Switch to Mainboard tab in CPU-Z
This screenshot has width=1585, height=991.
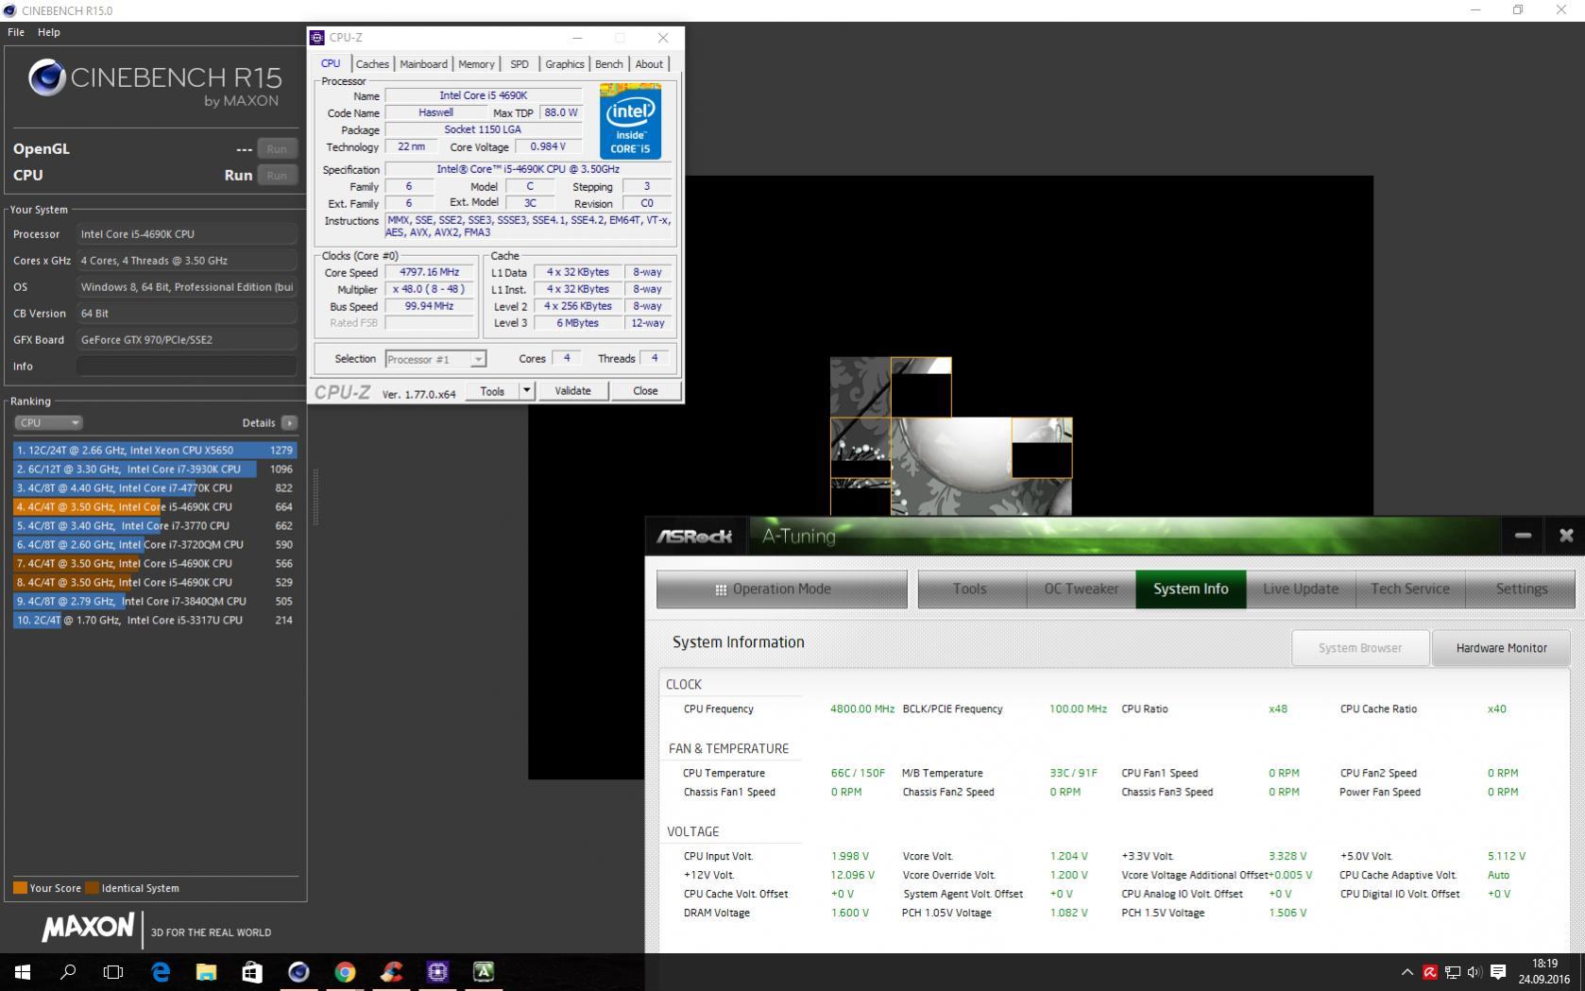pyautogui.click(x=423, y=64)
